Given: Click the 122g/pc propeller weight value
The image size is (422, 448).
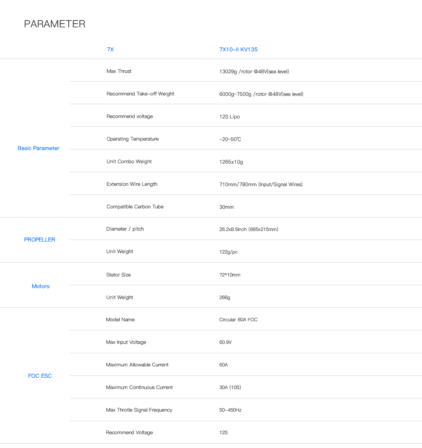Looking at the screenshot, I should point(228,252).
